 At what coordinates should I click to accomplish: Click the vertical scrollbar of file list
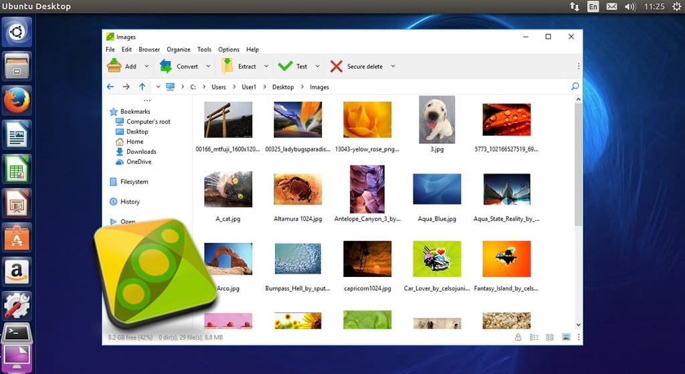[x=579, y=165]
